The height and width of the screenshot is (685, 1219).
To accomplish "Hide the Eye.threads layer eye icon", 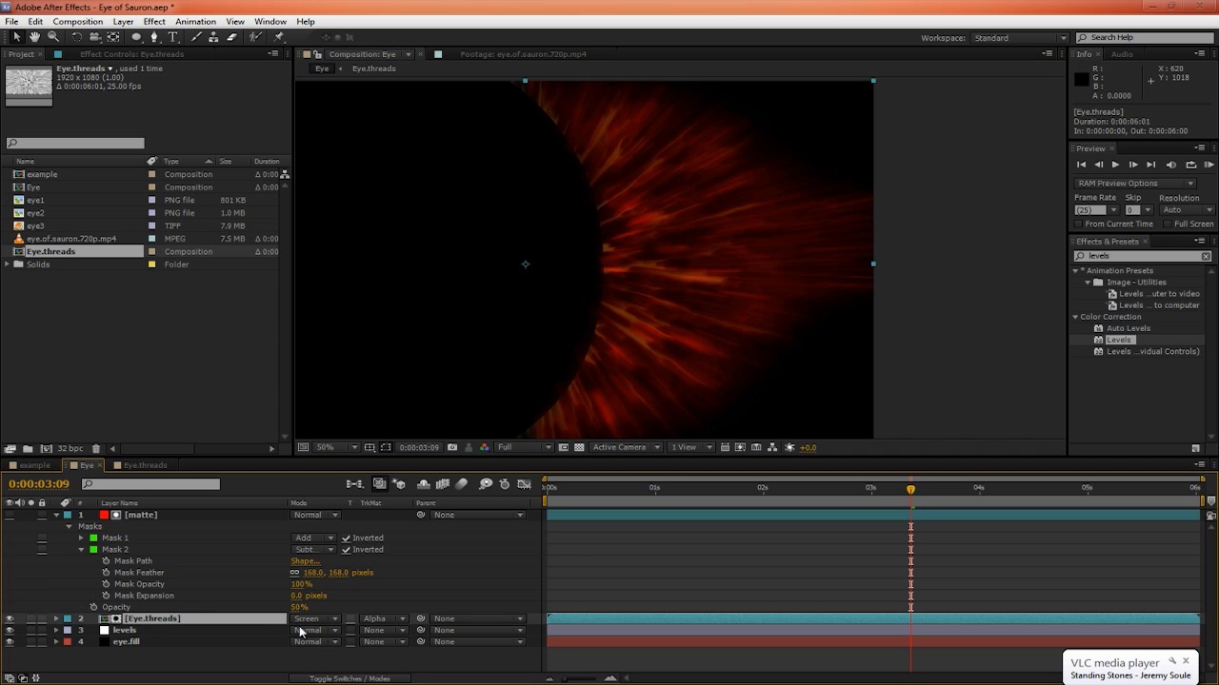I will coord(10,618).
